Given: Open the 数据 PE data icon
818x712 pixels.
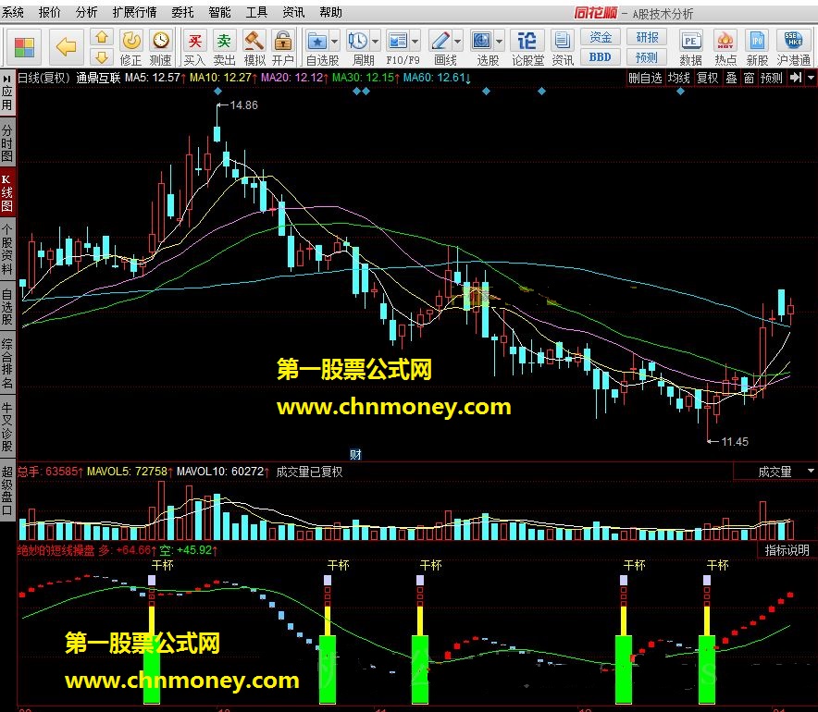Looking at the screenshot, I should (x=690, y=47).
